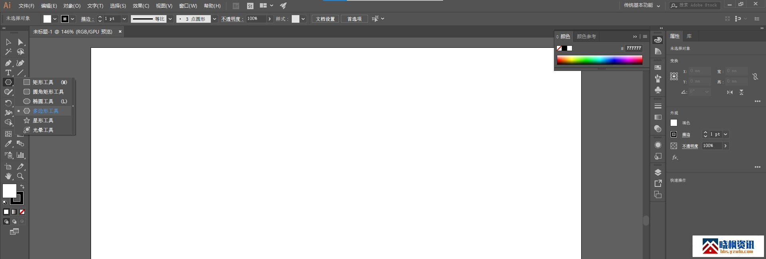
Task: Open the 效果(C) menu
Action: click(x=141, y=6)
